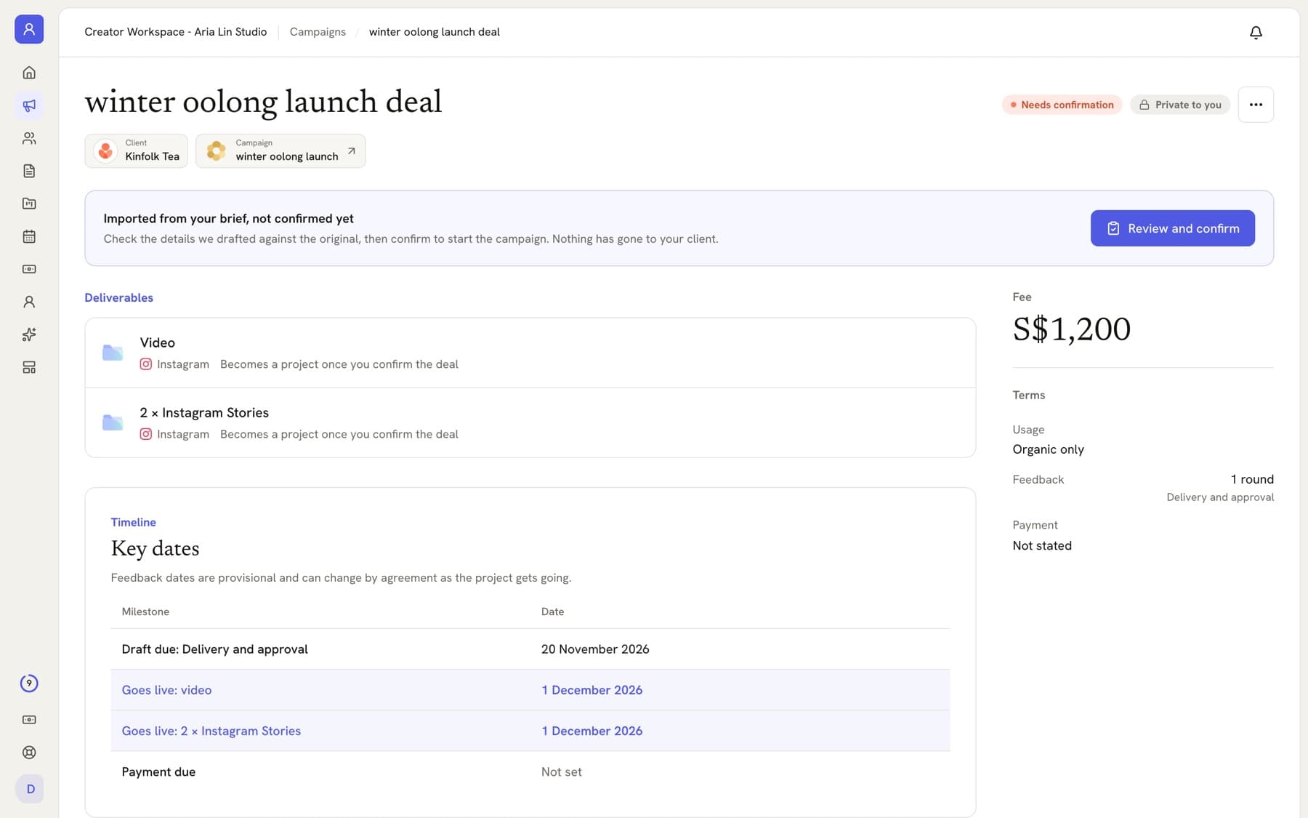Image resolution: width=1308 pixels, height=818 pixels.
Task: Open the 2 × Instagram Stories deliverable row
Action: pyautogui.click(x=530, y=422)
